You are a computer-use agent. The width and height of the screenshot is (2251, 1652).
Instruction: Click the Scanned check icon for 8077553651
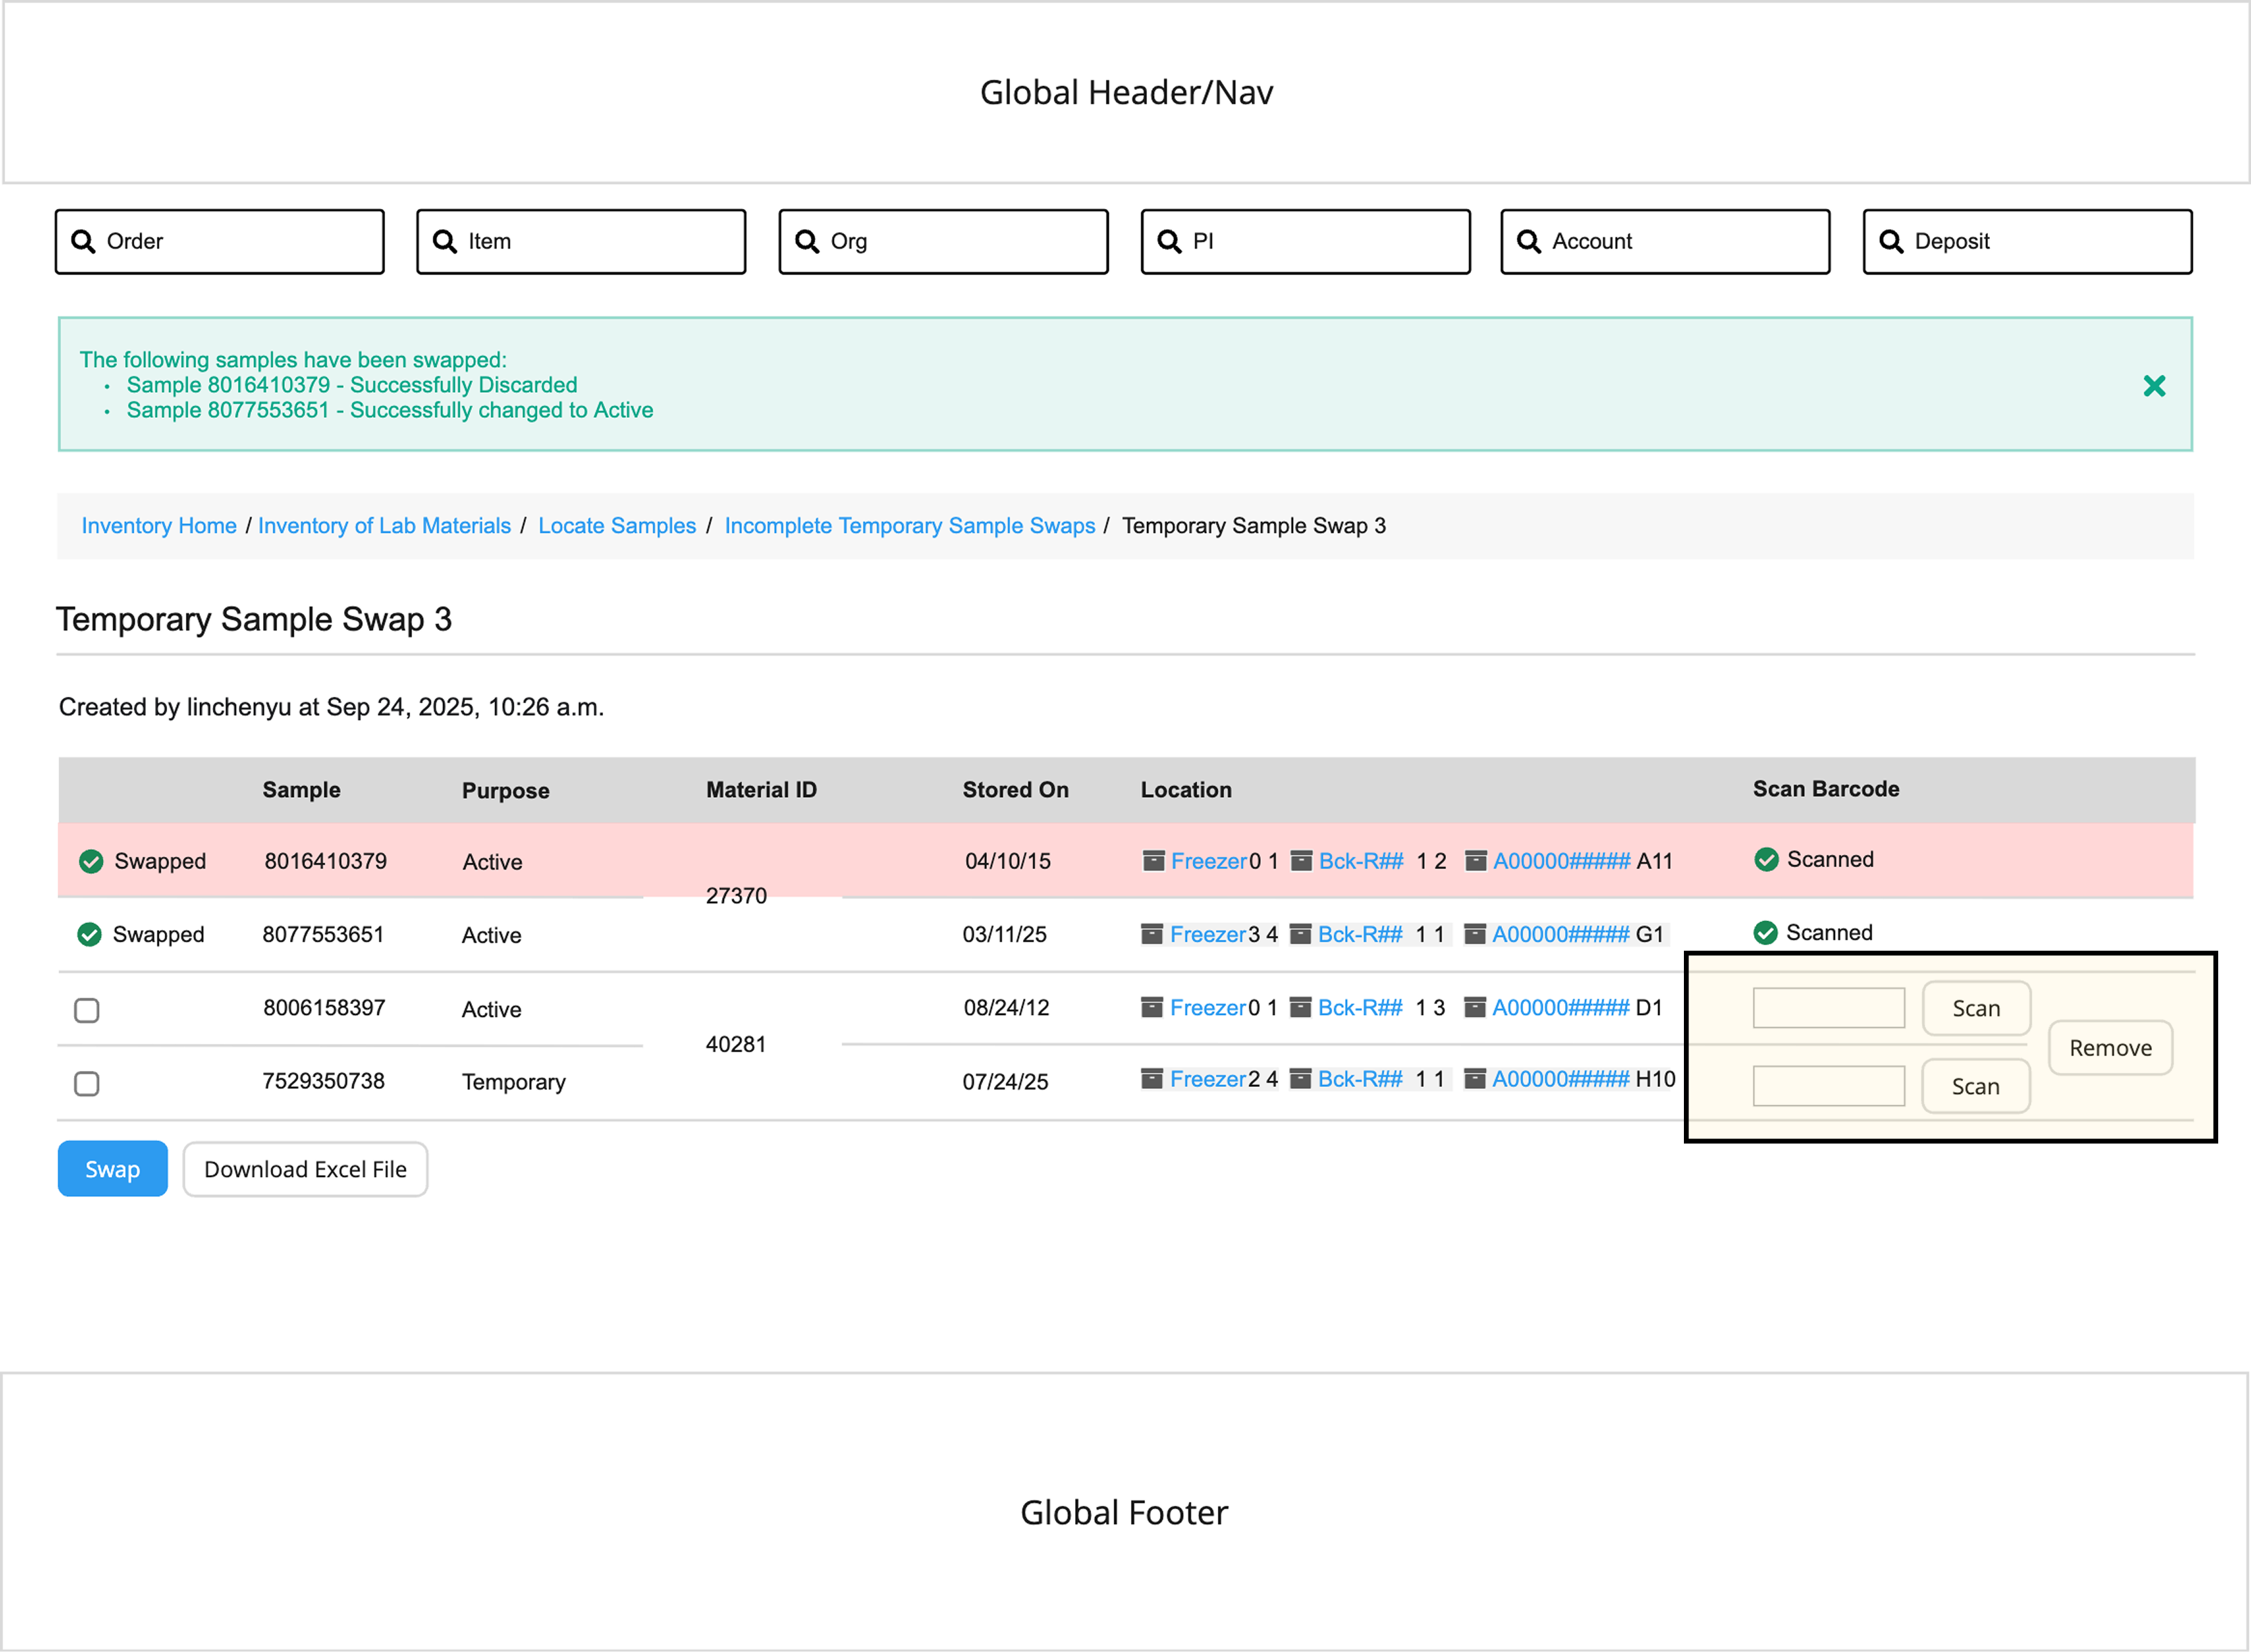[1765, 933]
